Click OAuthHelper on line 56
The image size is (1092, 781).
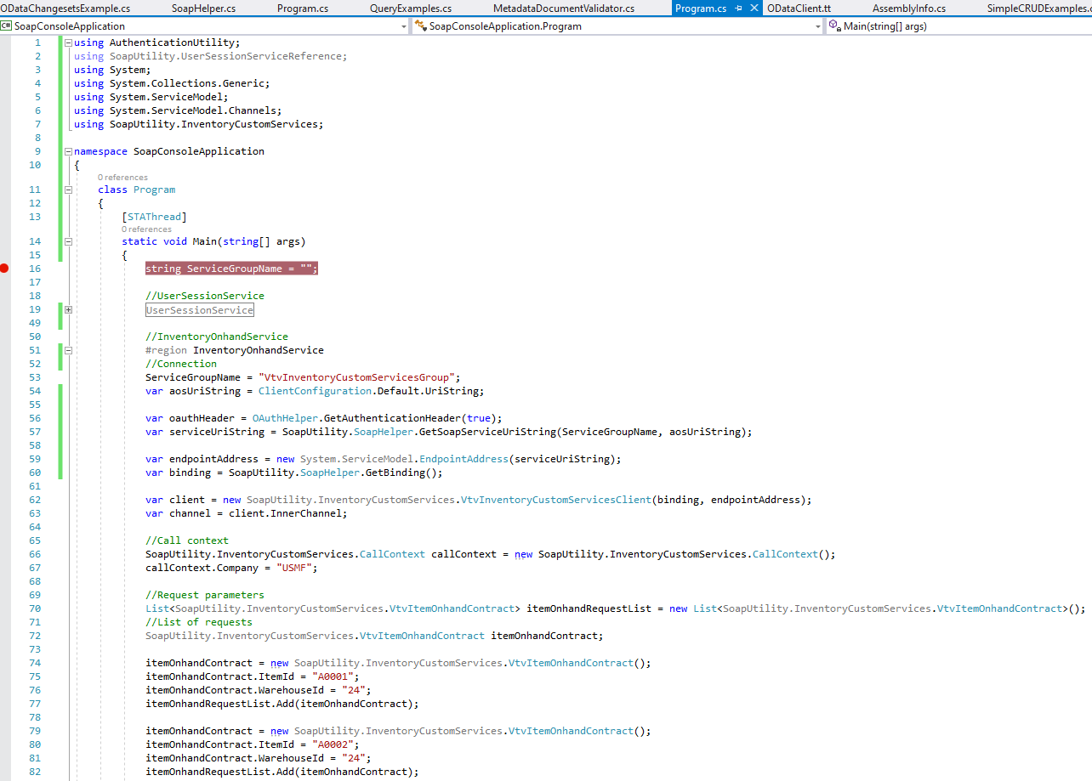(x=285, y=418)
